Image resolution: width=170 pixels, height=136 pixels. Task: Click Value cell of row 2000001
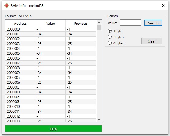[51, 34]
